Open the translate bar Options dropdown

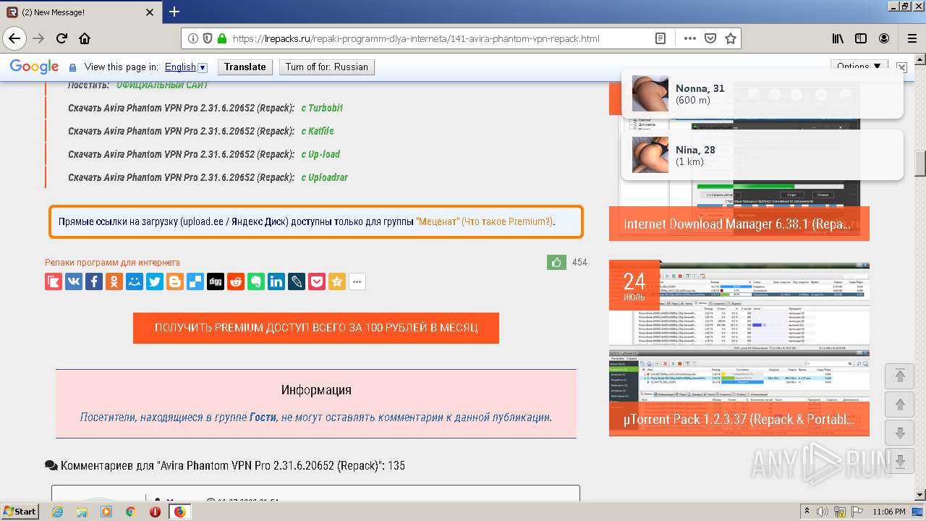859,65
